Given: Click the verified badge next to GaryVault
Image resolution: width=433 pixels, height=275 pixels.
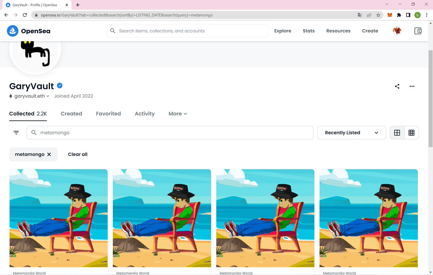Looking at the screenshot, I should (60, 85).
